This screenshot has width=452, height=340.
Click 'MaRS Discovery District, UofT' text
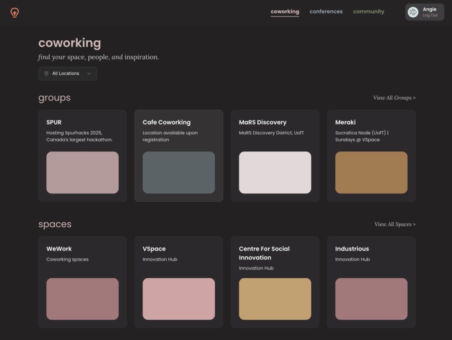271,133
